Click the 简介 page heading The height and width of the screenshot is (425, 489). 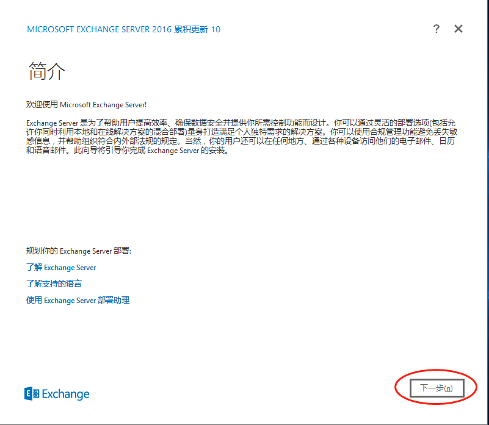[47, 71]
